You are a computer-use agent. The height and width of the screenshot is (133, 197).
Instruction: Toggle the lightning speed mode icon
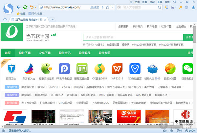tap(103, 7)
